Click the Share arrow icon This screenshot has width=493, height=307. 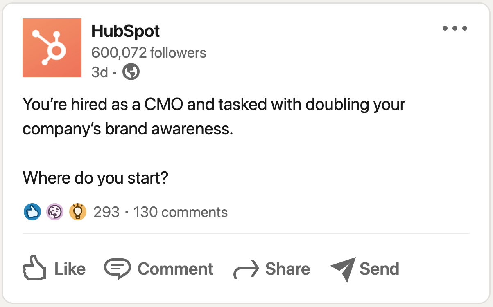pyautogui.click(x=245, y=269)
